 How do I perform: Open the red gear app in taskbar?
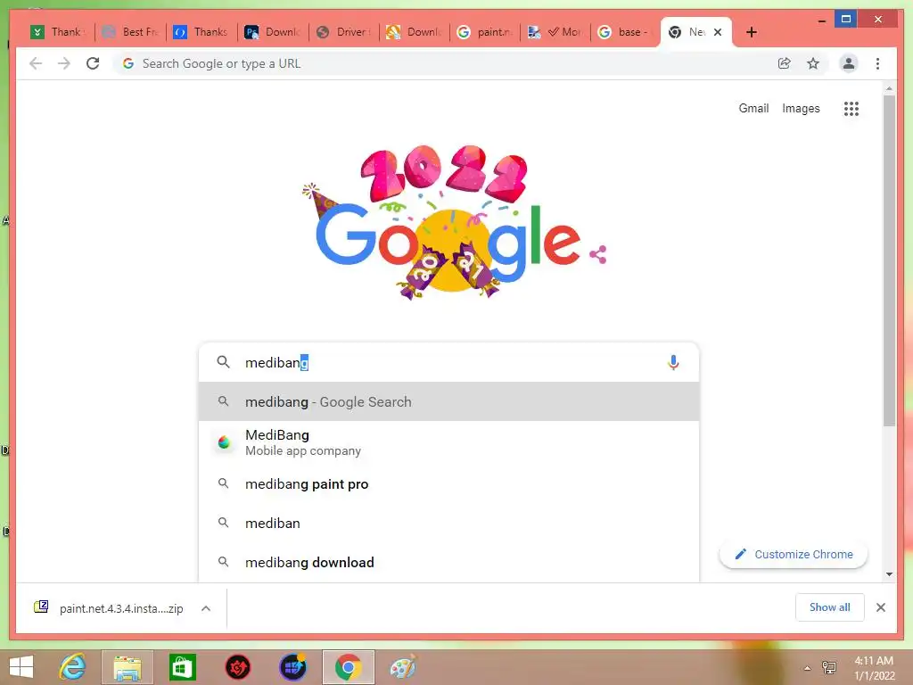coord(237,667)
